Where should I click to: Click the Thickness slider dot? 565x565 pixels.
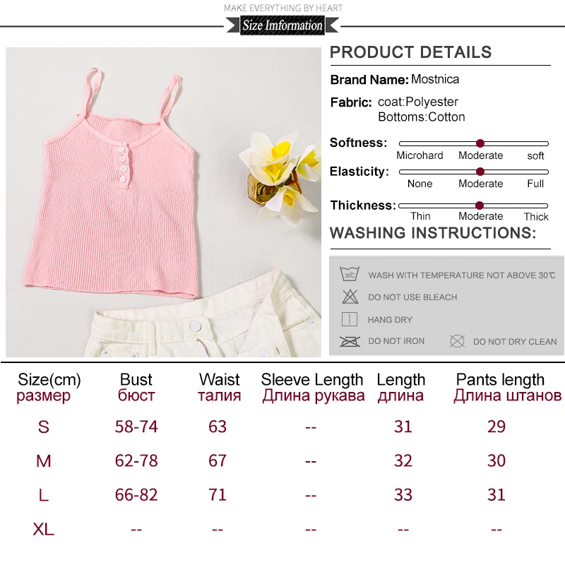(480, 206)
